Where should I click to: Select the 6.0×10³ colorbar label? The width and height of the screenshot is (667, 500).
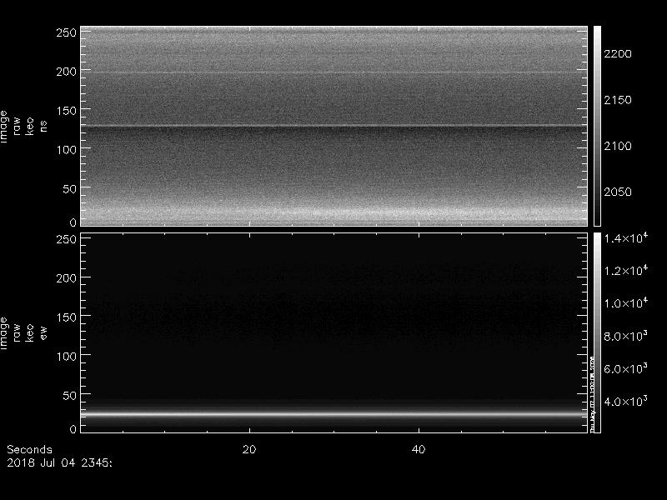(626, 368)
